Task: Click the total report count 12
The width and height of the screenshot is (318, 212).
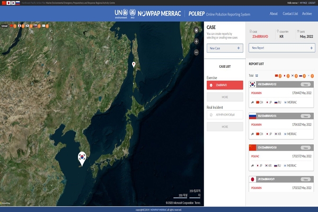Action: 257,75
